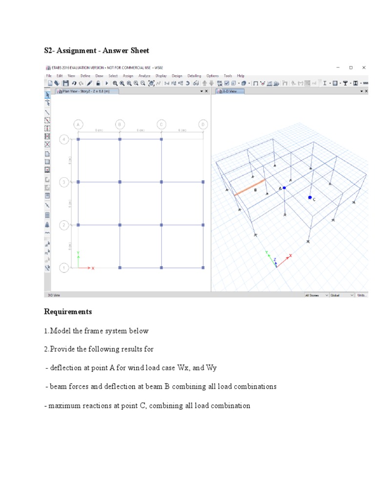The image size is (375, 500).
Task: Click the Concrete Frame Design icon
Action: pyautogui.click(x=335, y=83)
